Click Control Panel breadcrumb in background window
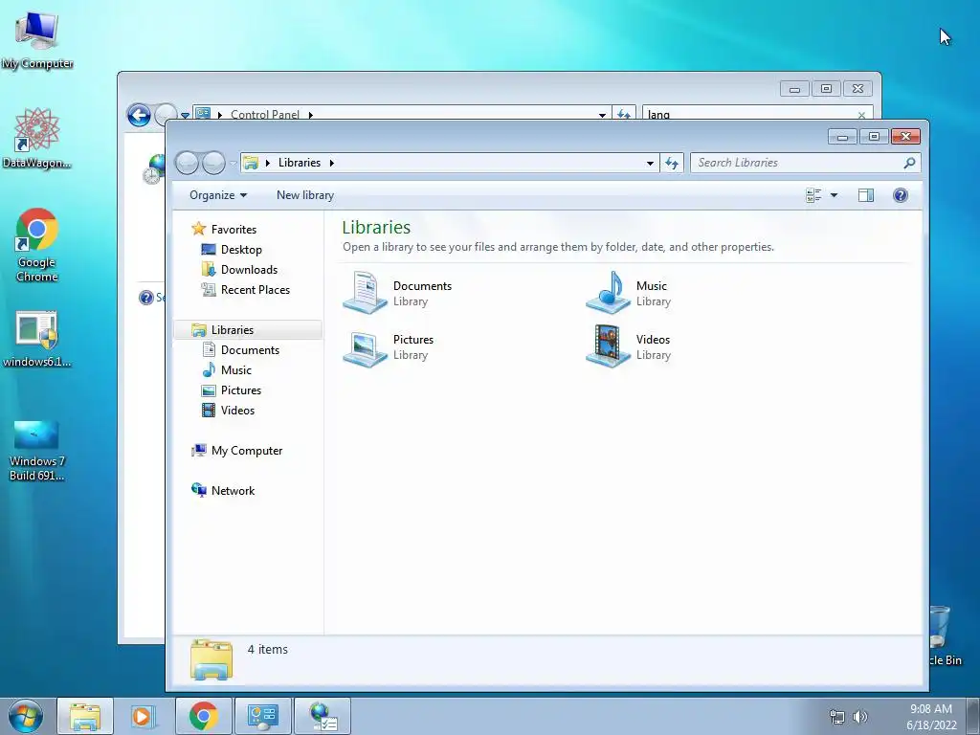The height and width of the screenshot is (735, 980). click(264, 114)
